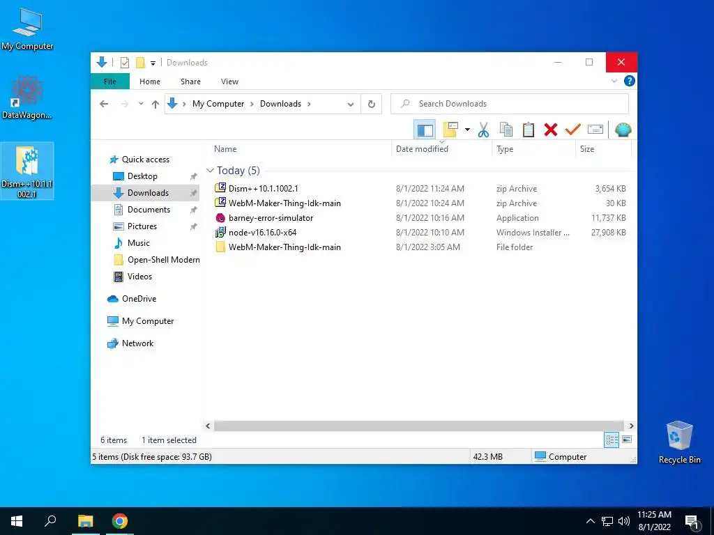Open the recent locations dropdown
Screen dimensions: 714x535
141,104
